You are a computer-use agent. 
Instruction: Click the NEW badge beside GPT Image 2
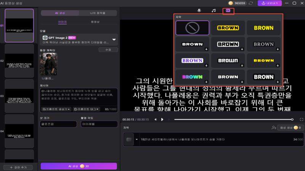coord(72,38)
